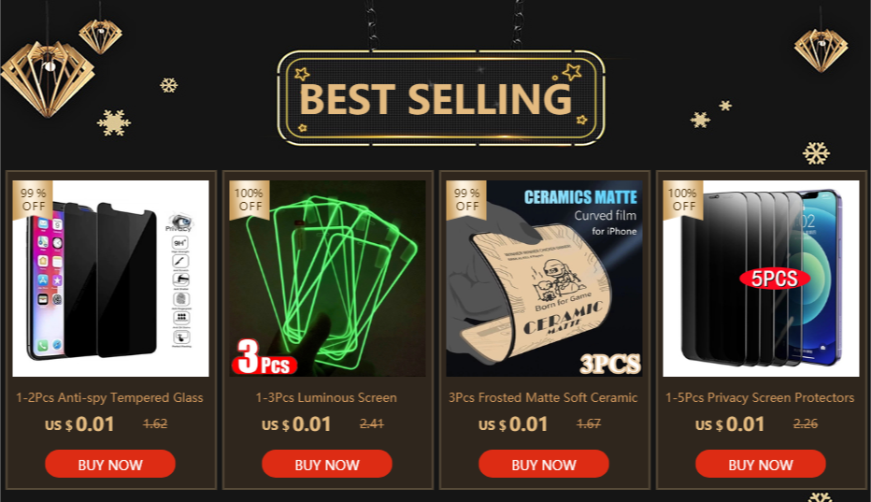Click the 100% OFF badge on Luminous Screen

[249, 199]
